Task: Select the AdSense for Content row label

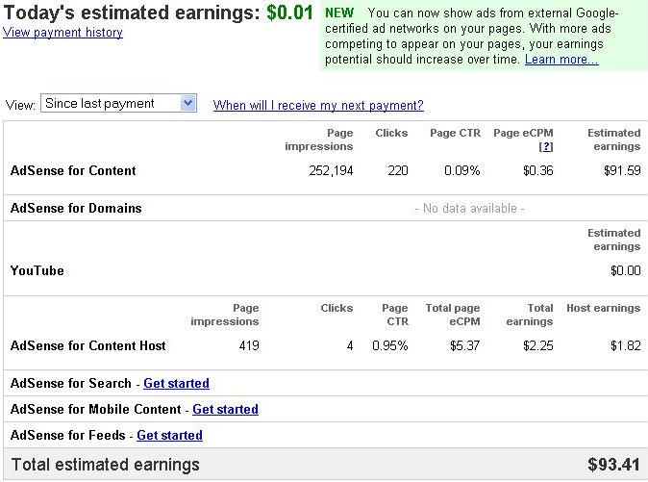Action: pyautogui.click(x=73, y=171)
